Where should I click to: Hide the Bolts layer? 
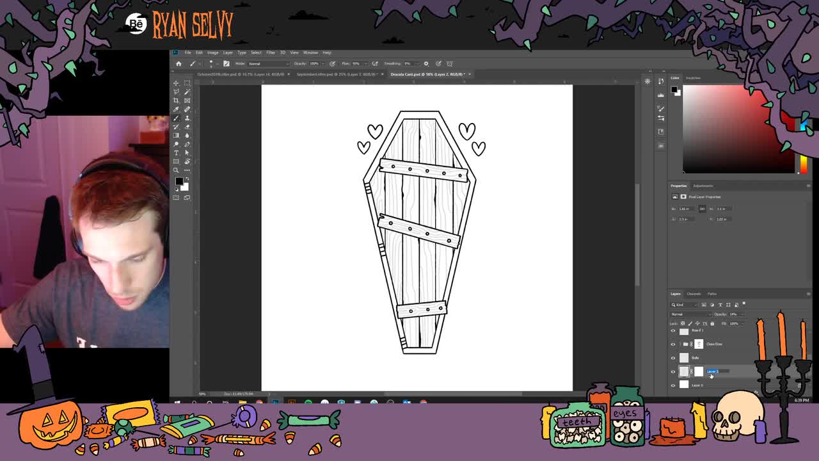(x=673, y=357)
